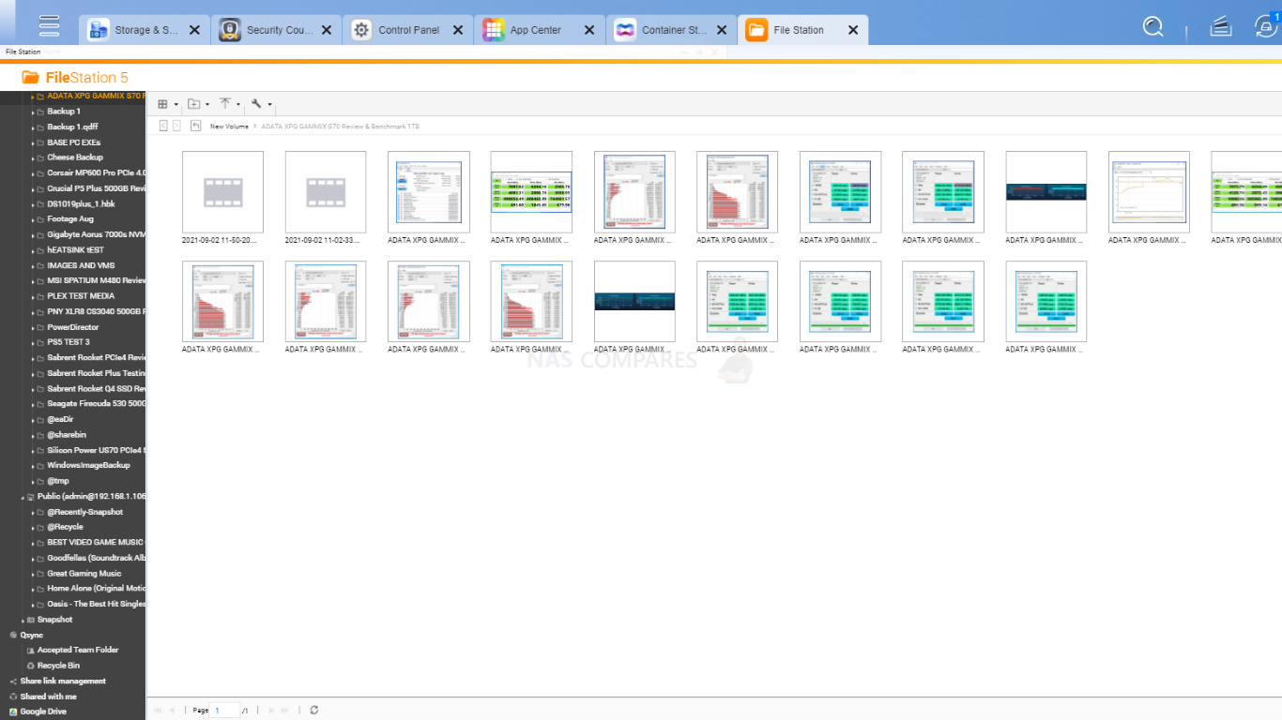Click the Google Drive icon
1282x720 pixels.
(13, 712)
